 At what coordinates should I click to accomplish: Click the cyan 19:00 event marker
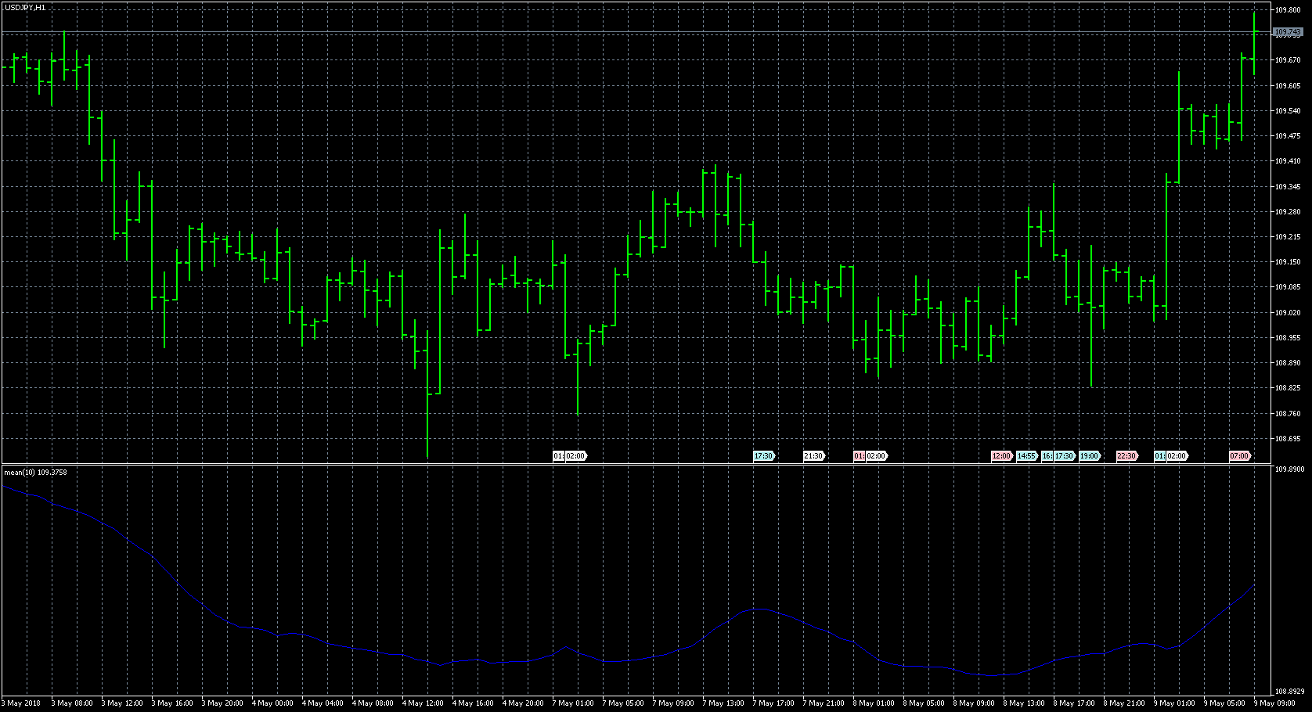[x=1089, y=456]
